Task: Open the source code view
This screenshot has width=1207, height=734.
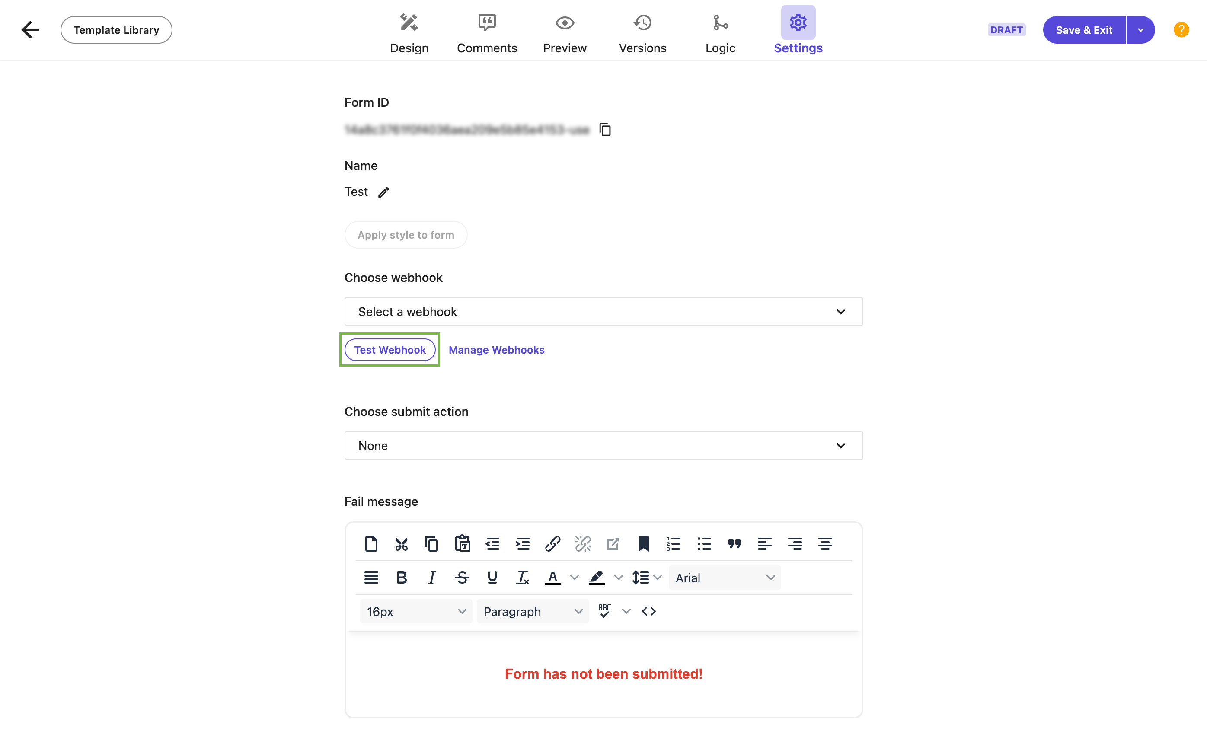Action: pyautogui.click(x=648, y=611)
